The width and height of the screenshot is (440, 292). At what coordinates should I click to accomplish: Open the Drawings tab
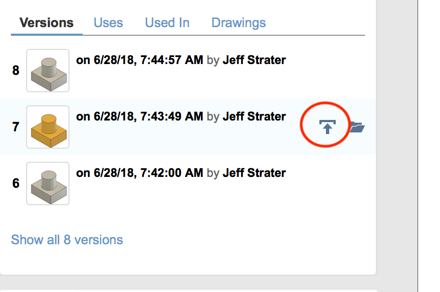(238, 23)
